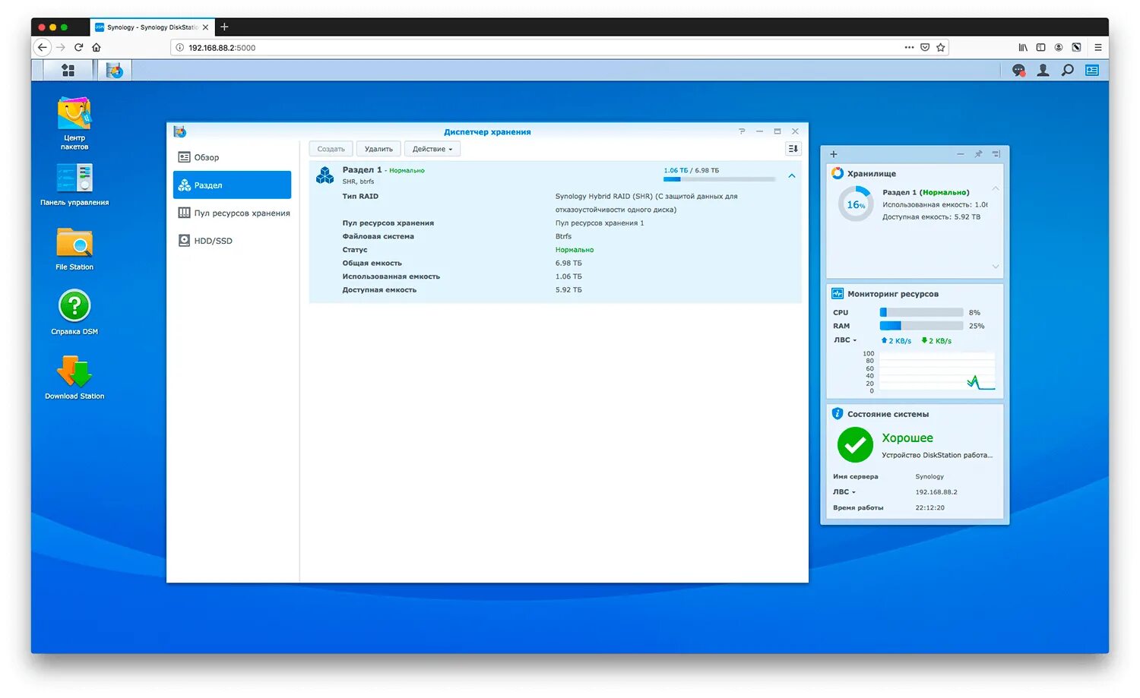The image size is (1140, 698).
Task: Click the CPU usage bar
Action: tap(921, 312)
